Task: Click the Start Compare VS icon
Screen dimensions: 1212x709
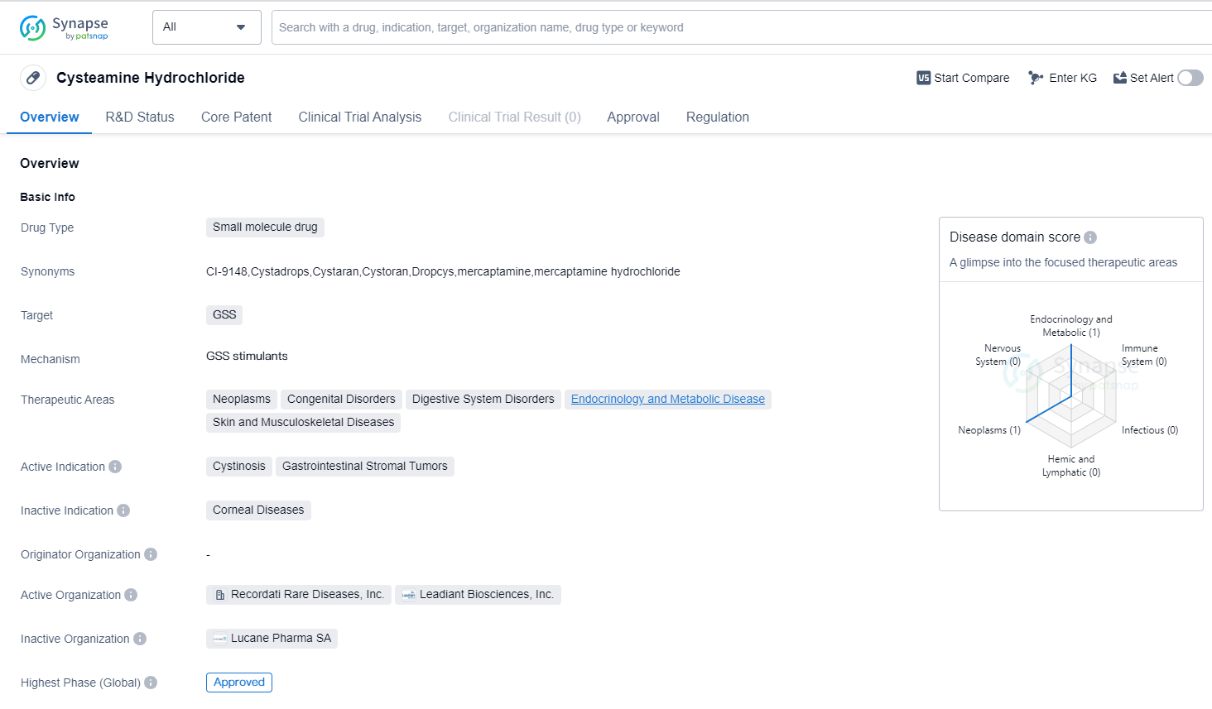Action: tap(923, 78)
